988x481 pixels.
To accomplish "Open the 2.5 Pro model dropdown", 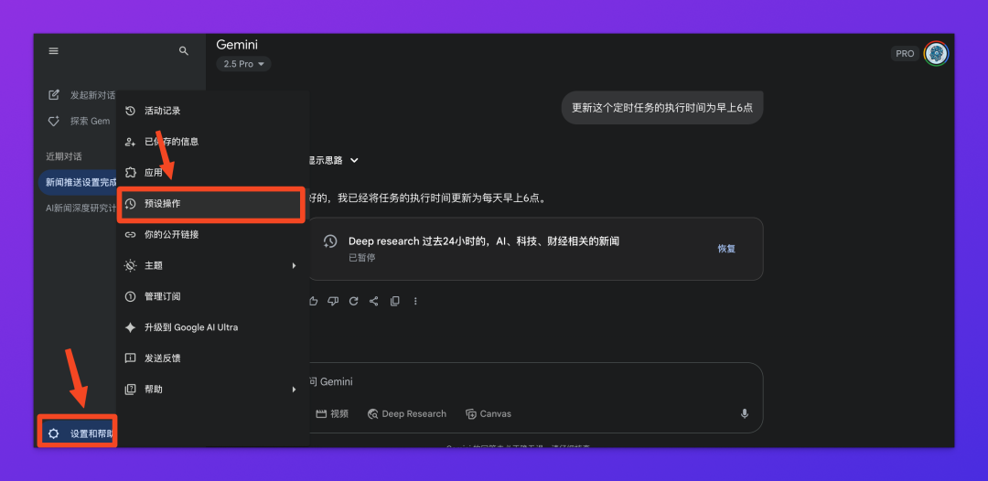I will 244,64.
